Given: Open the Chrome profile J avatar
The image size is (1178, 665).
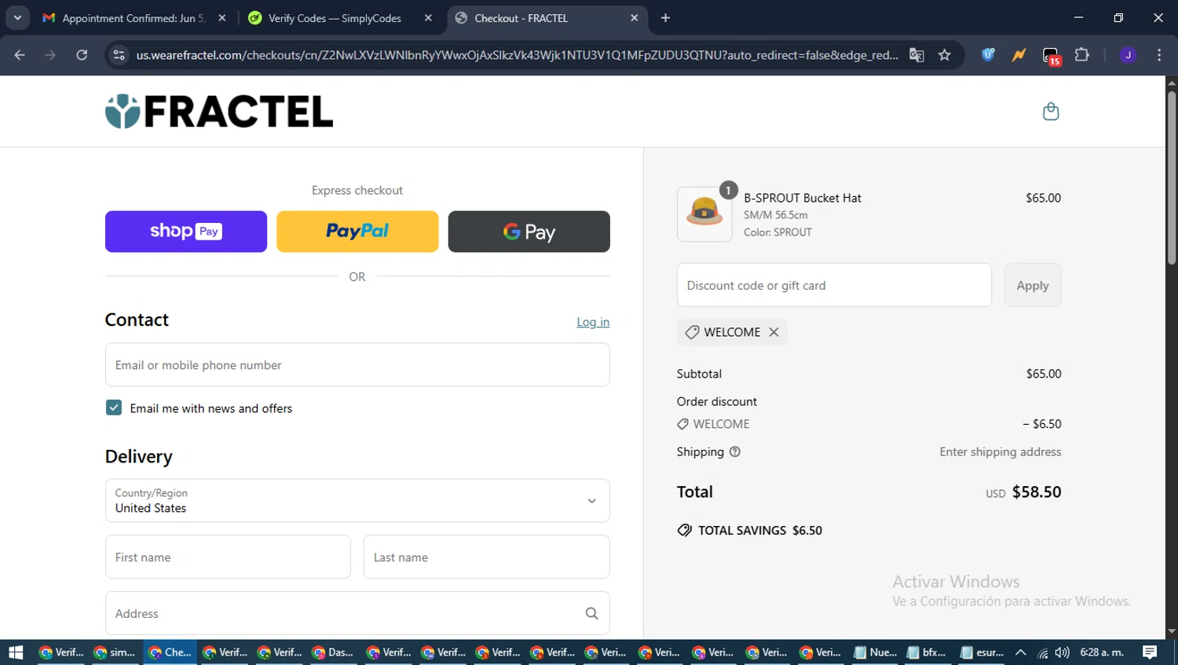Looking at the screenshot, I should point(1128,55).
